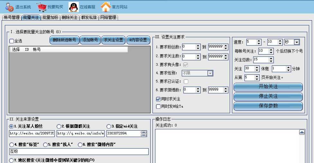314x163 pixels.
Task: Open the 秒 speed unit dropdown
Action: pos(292,42)
